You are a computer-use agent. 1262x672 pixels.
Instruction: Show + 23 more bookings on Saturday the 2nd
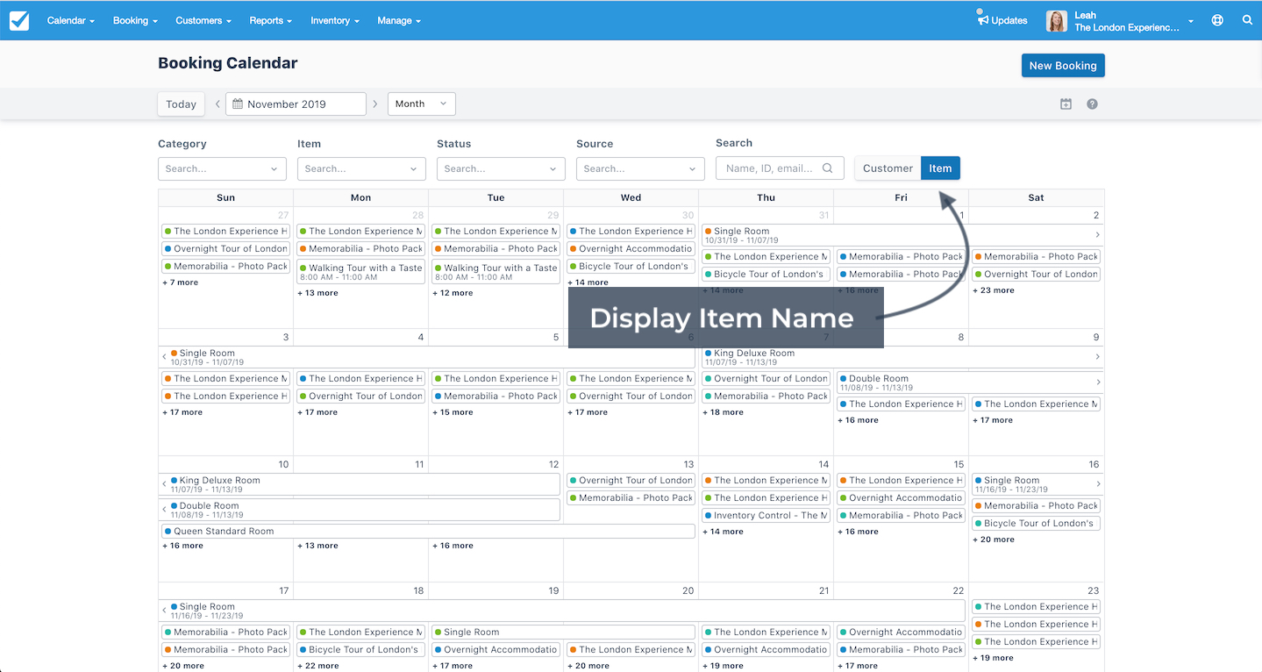[993, 290]
